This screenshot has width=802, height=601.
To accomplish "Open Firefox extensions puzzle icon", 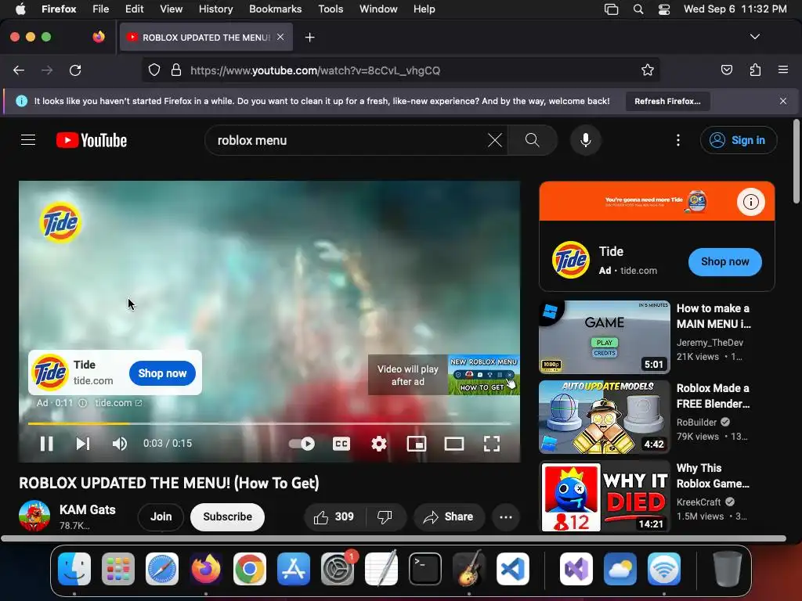I will click(x=755, y=70).
